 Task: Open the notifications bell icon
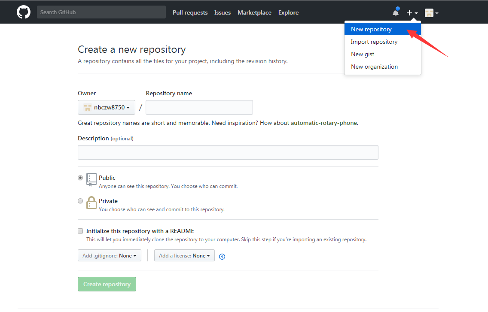pyautogui.click(x=396, y=12)
